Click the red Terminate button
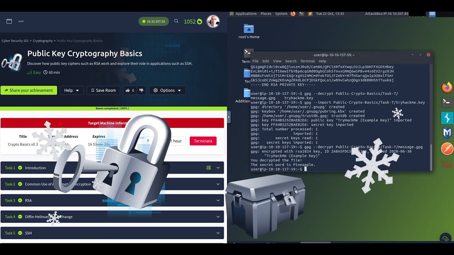Image resolution: width=454 pixels, height=255 pixels. pyautogui.click(x=203, y=141)
